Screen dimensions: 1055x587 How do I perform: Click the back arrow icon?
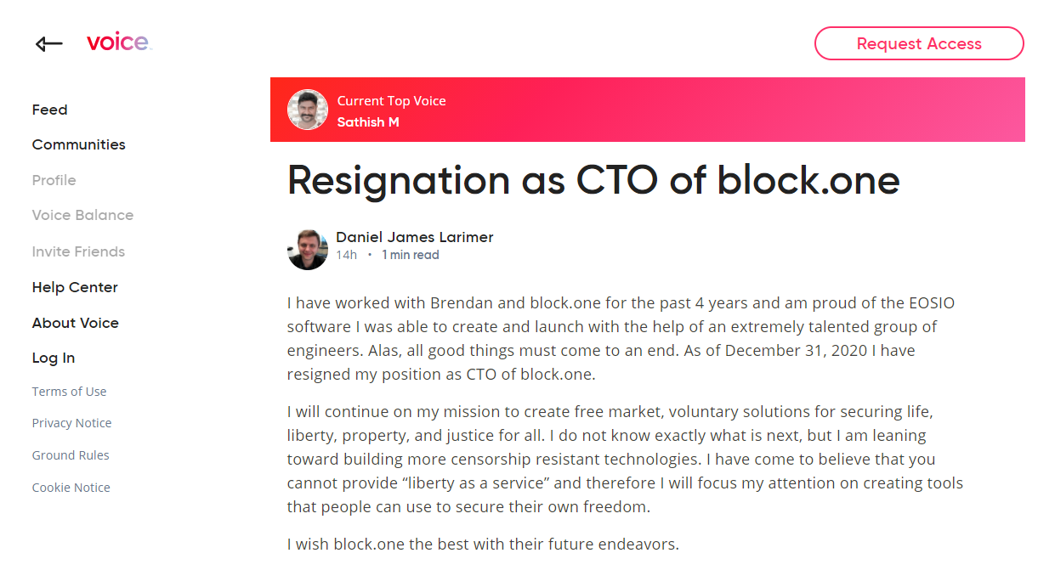tap(48, 44)
